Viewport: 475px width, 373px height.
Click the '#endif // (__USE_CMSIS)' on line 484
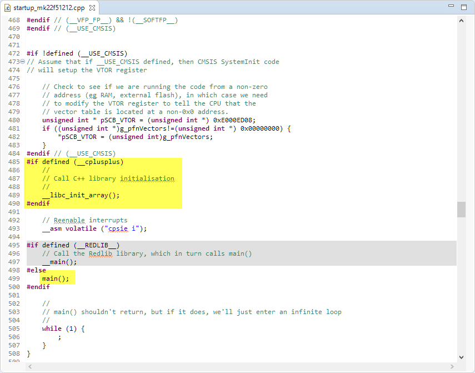click(71, 153)
